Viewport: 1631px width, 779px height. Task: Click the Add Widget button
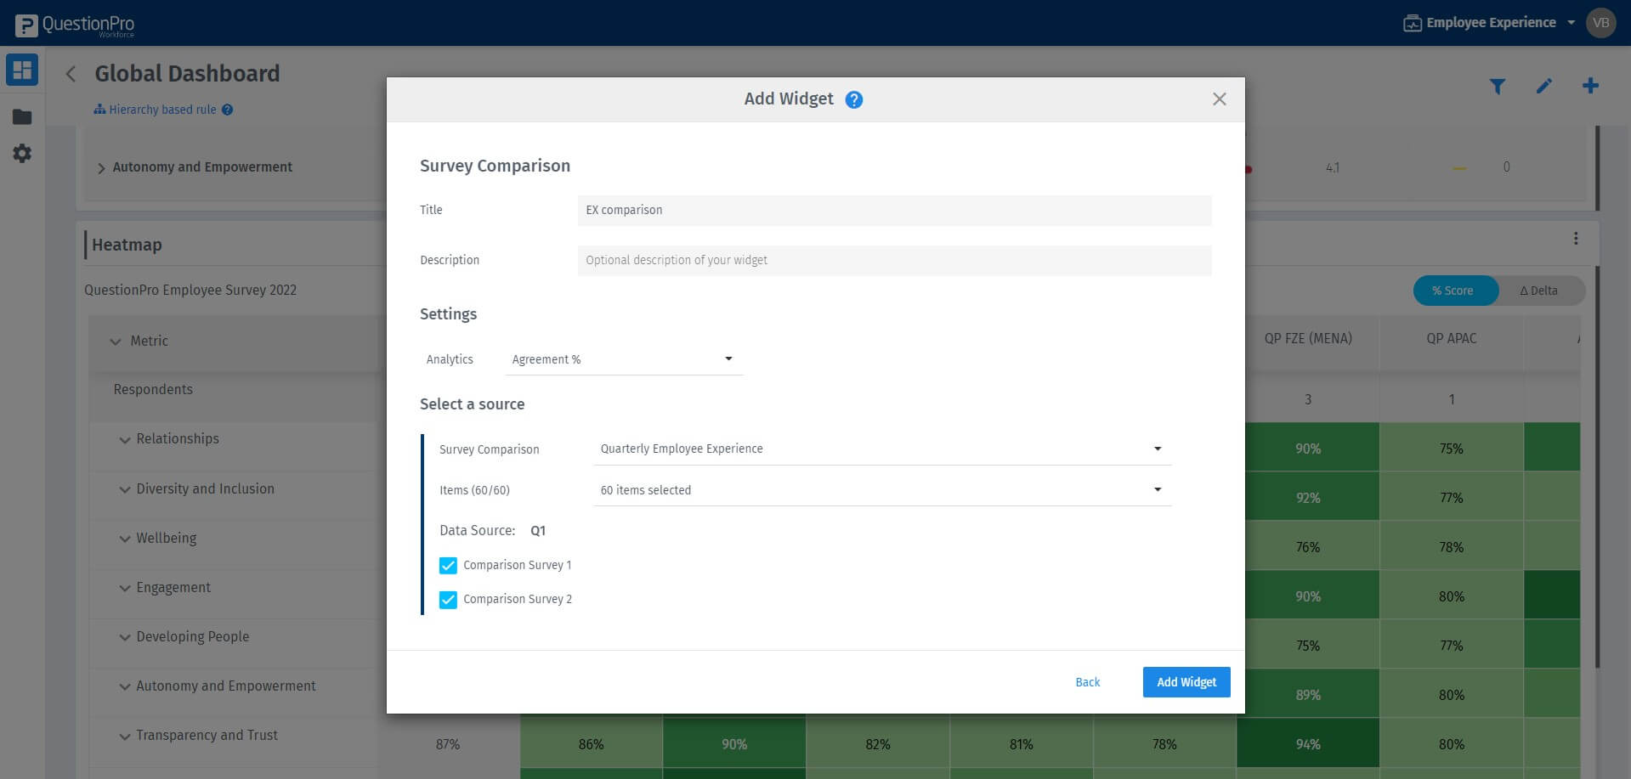[1186, 681]
